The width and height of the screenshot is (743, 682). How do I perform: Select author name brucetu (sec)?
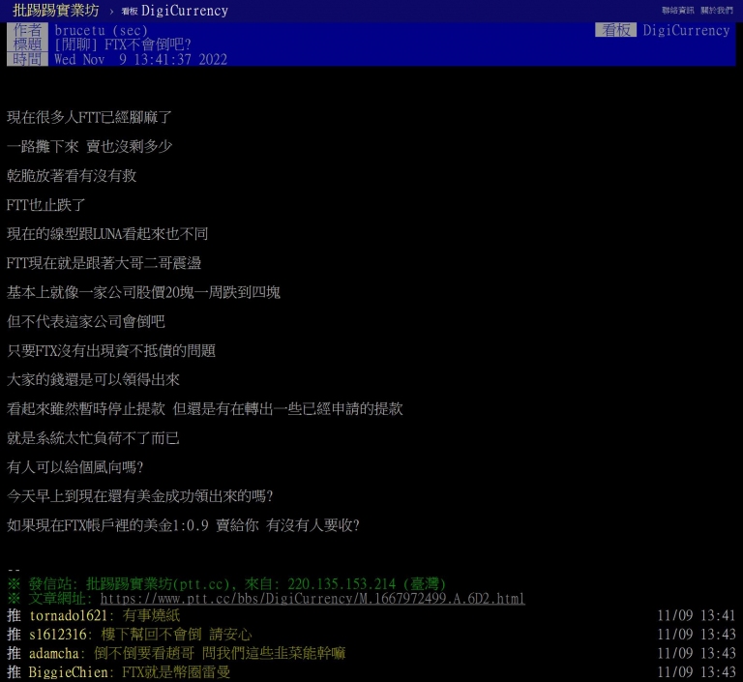[x=101, y=30]
